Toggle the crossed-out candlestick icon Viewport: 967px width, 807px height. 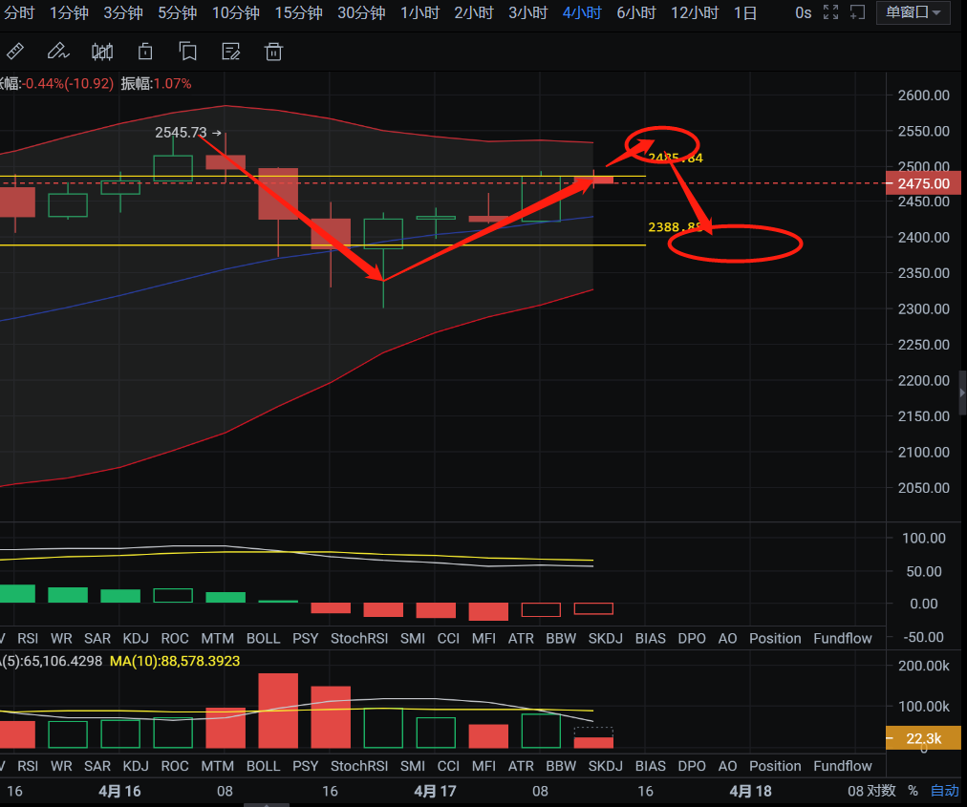[x=102, y=52]
